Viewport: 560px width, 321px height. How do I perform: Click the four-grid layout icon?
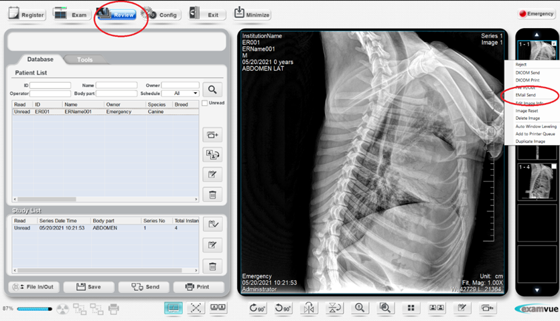(x=411, y=308)
